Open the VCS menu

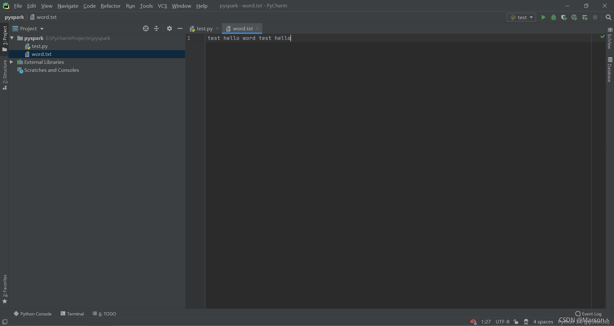click(162, 6)
